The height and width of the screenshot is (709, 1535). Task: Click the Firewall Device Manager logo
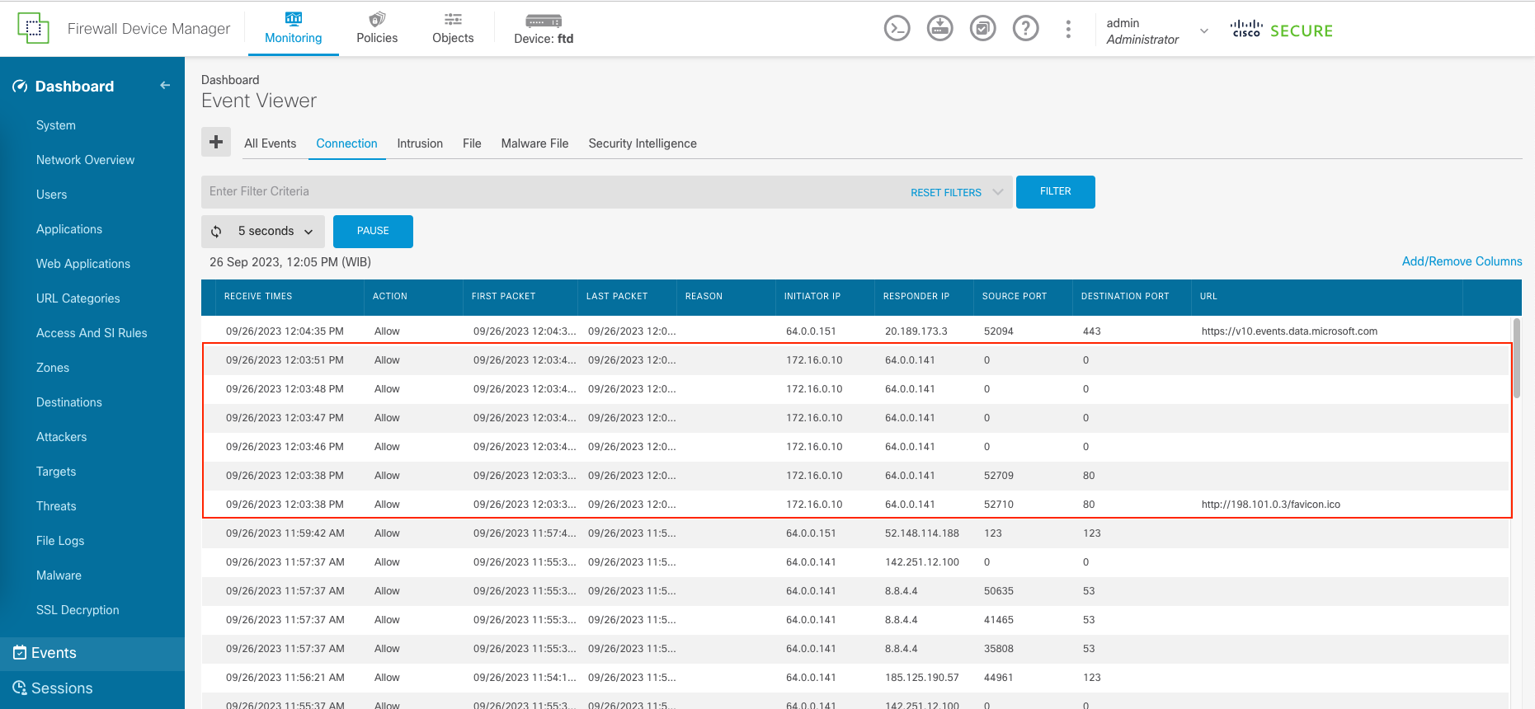tap(33, 29)
